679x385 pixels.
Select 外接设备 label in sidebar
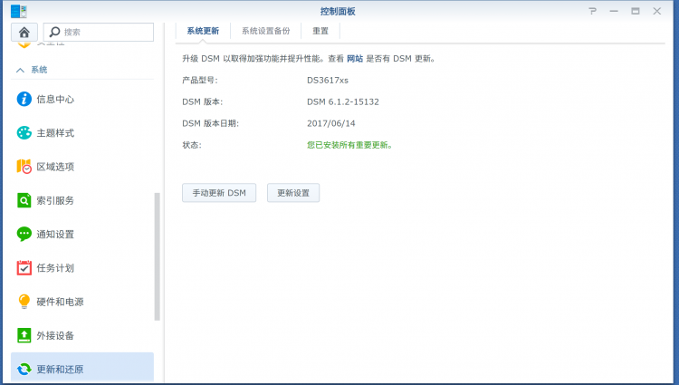55,336
